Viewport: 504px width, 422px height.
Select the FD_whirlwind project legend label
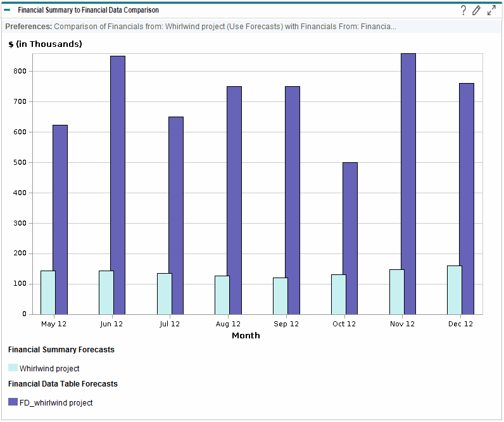coord(56,402)
